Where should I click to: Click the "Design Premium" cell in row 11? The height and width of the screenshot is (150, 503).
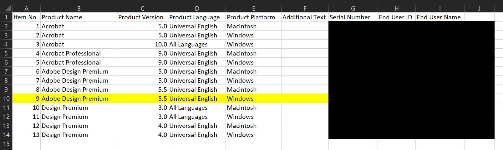pyautogui.click(x=79, y=108)
